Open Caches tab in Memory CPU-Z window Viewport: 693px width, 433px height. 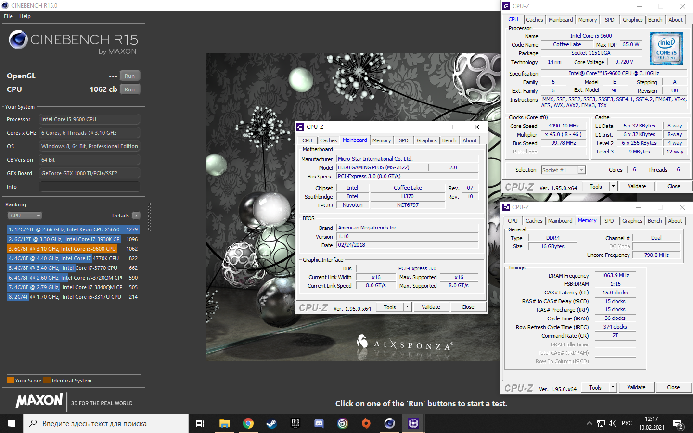(534, 221)
